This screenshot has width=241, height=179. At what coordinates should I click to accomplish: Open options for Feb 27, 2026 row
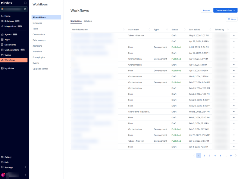[x=234, y=82]
